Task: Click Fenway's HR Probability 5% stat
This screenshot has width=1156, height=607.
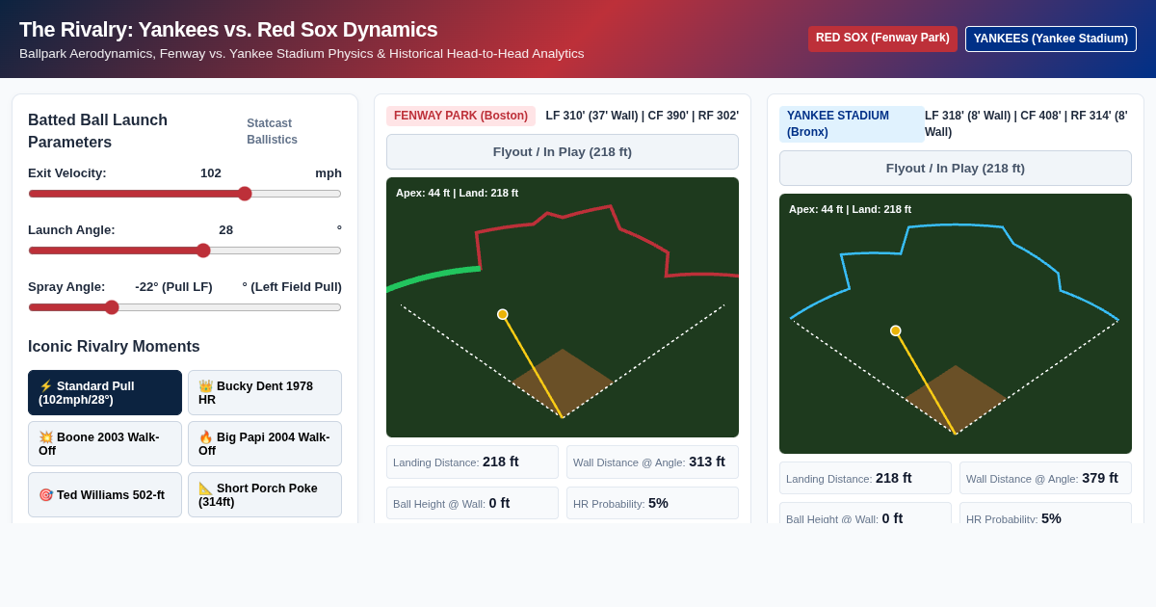Action: pyautogui.click(x=652, y=503)
